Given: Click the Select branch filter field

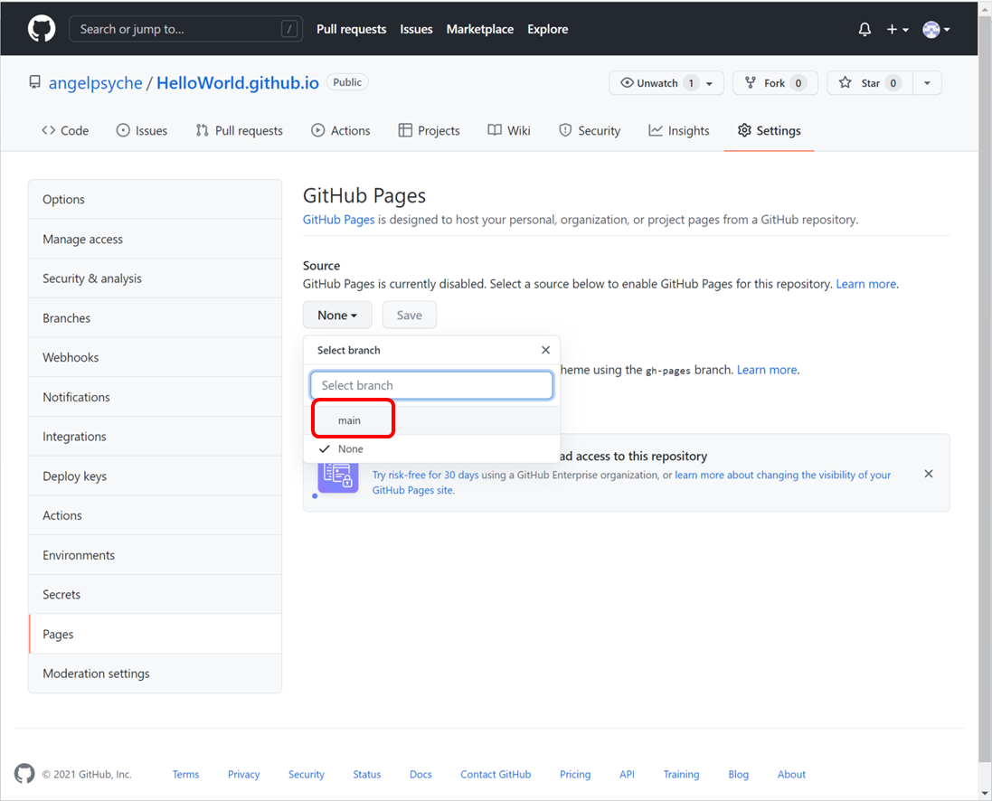Looking at the screenshot, I should [x=431, y=385].
